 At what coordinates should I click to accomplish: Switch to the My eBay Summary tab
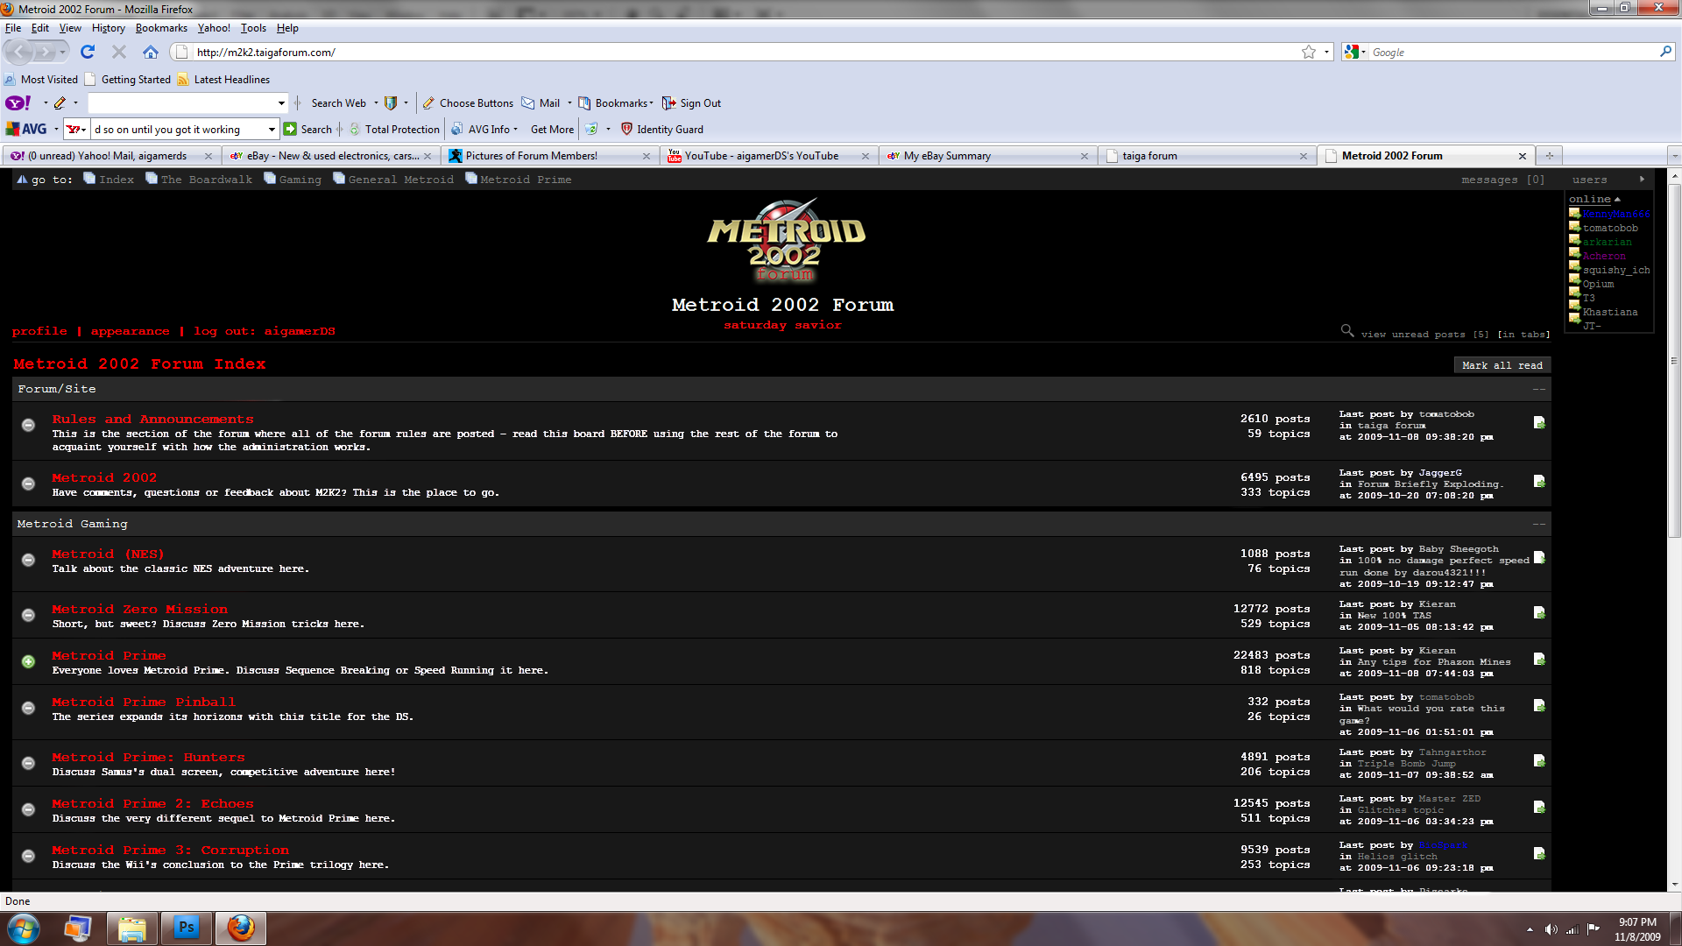[987, 156]
